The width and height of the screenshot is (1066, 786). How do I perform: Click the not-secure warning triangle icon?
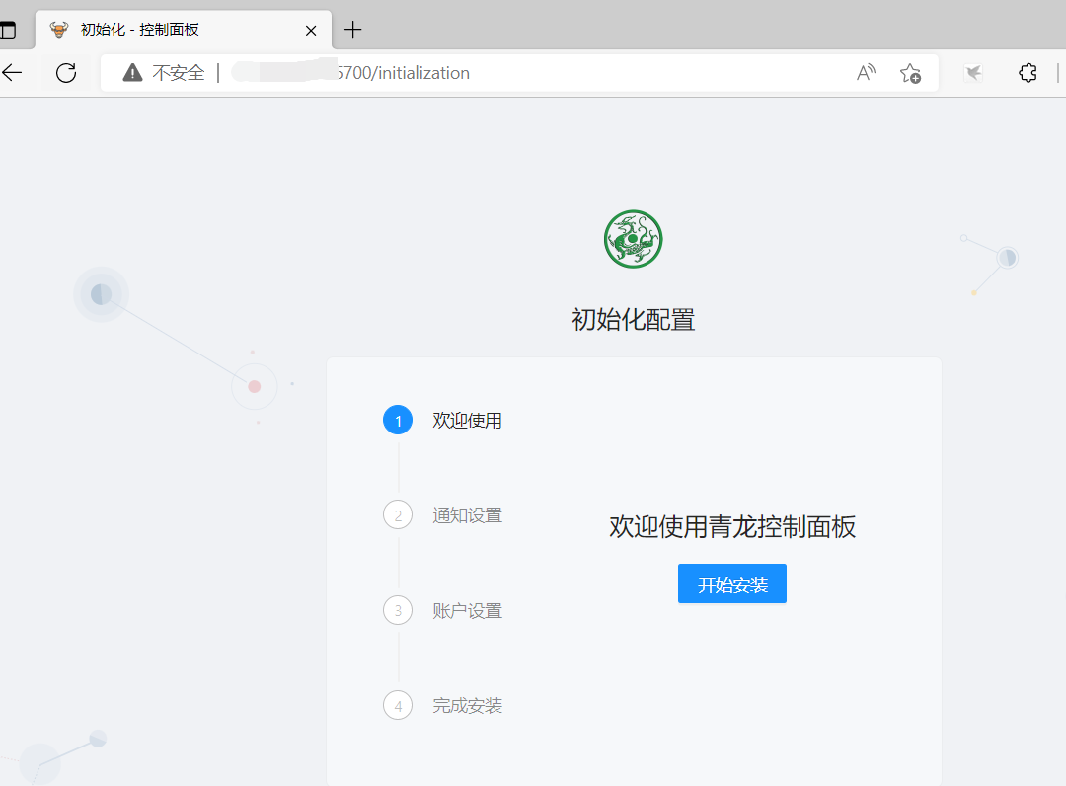click(132, 73)
